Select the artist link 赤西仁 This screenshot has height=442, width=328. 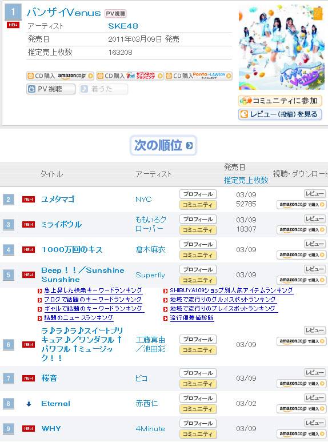pyautogui.click(x=147, y=403)
